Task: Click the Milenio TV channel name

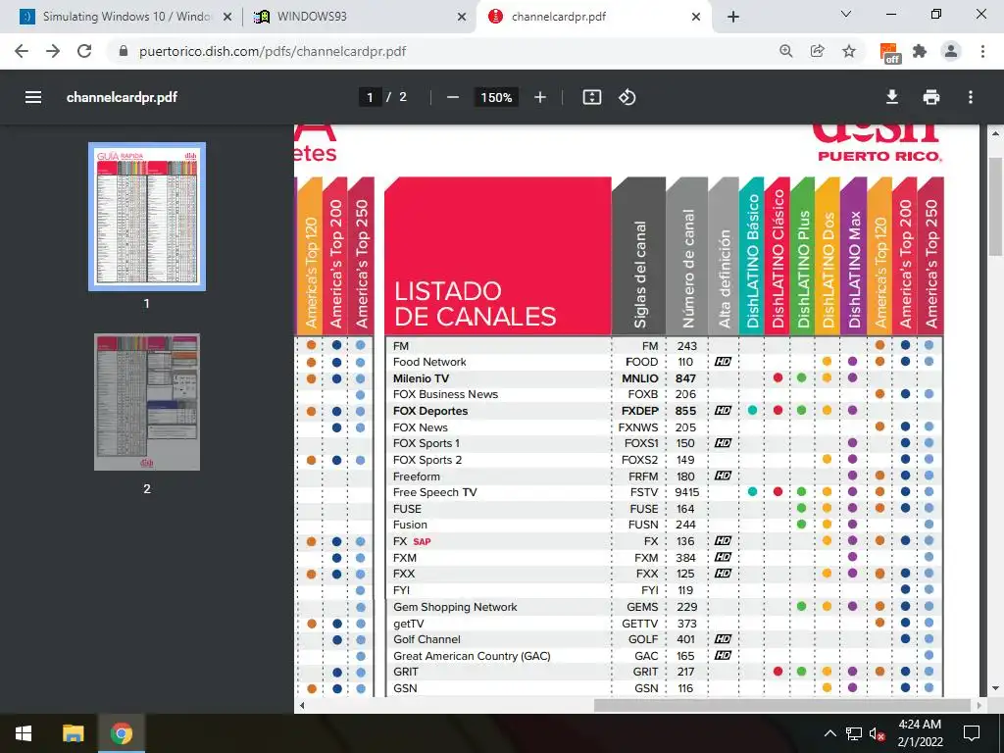Action: click(x=421, y=378)
